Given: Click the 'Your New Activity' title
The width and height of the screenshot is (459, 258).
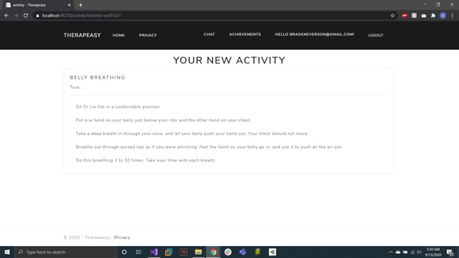Looking at the screenshot, I should coord(229,60).
